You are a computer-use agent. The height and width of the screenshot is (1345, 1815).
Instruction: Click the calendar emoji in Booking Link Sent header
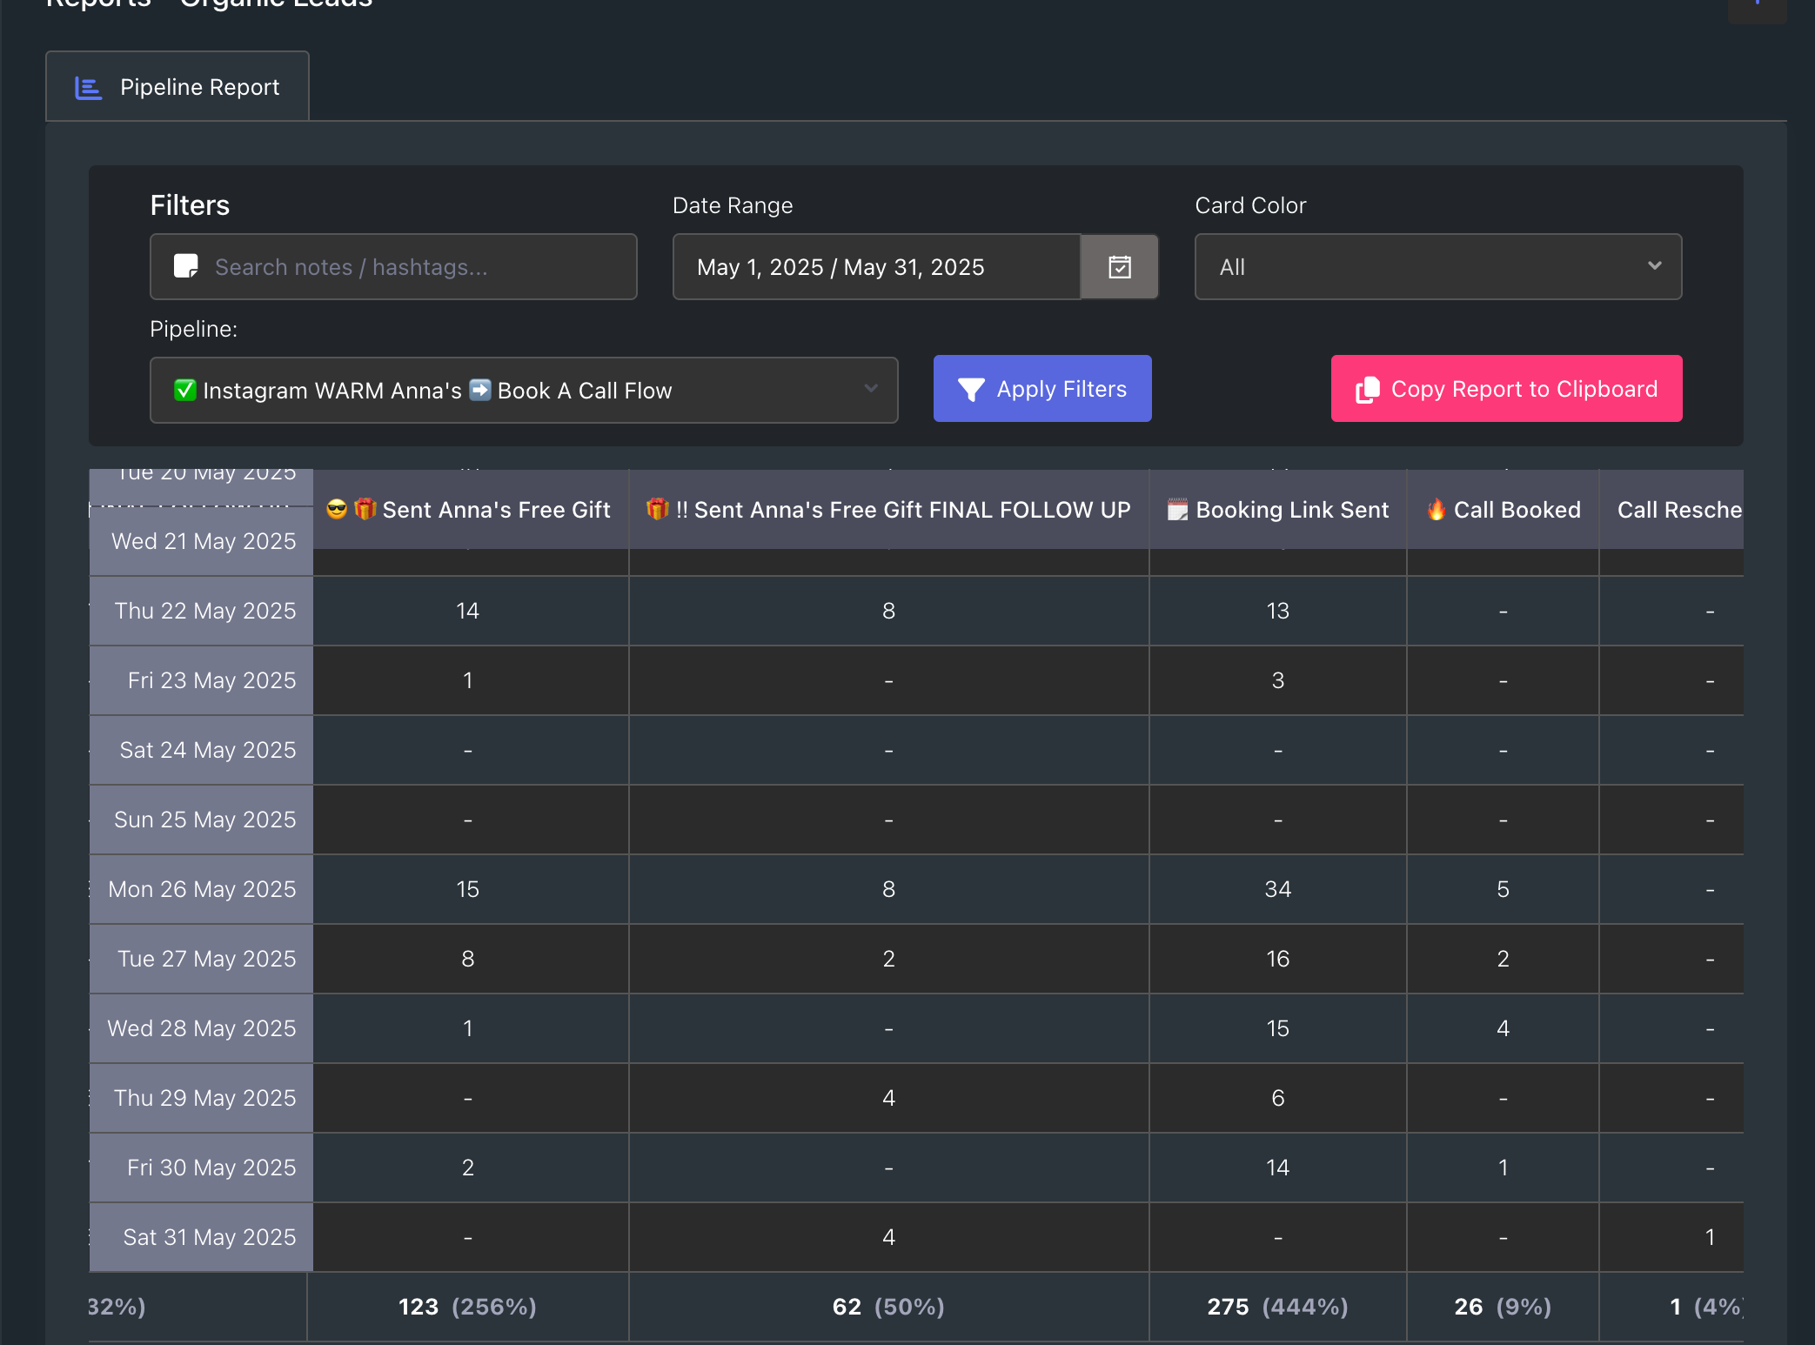tap(1177, 510)
